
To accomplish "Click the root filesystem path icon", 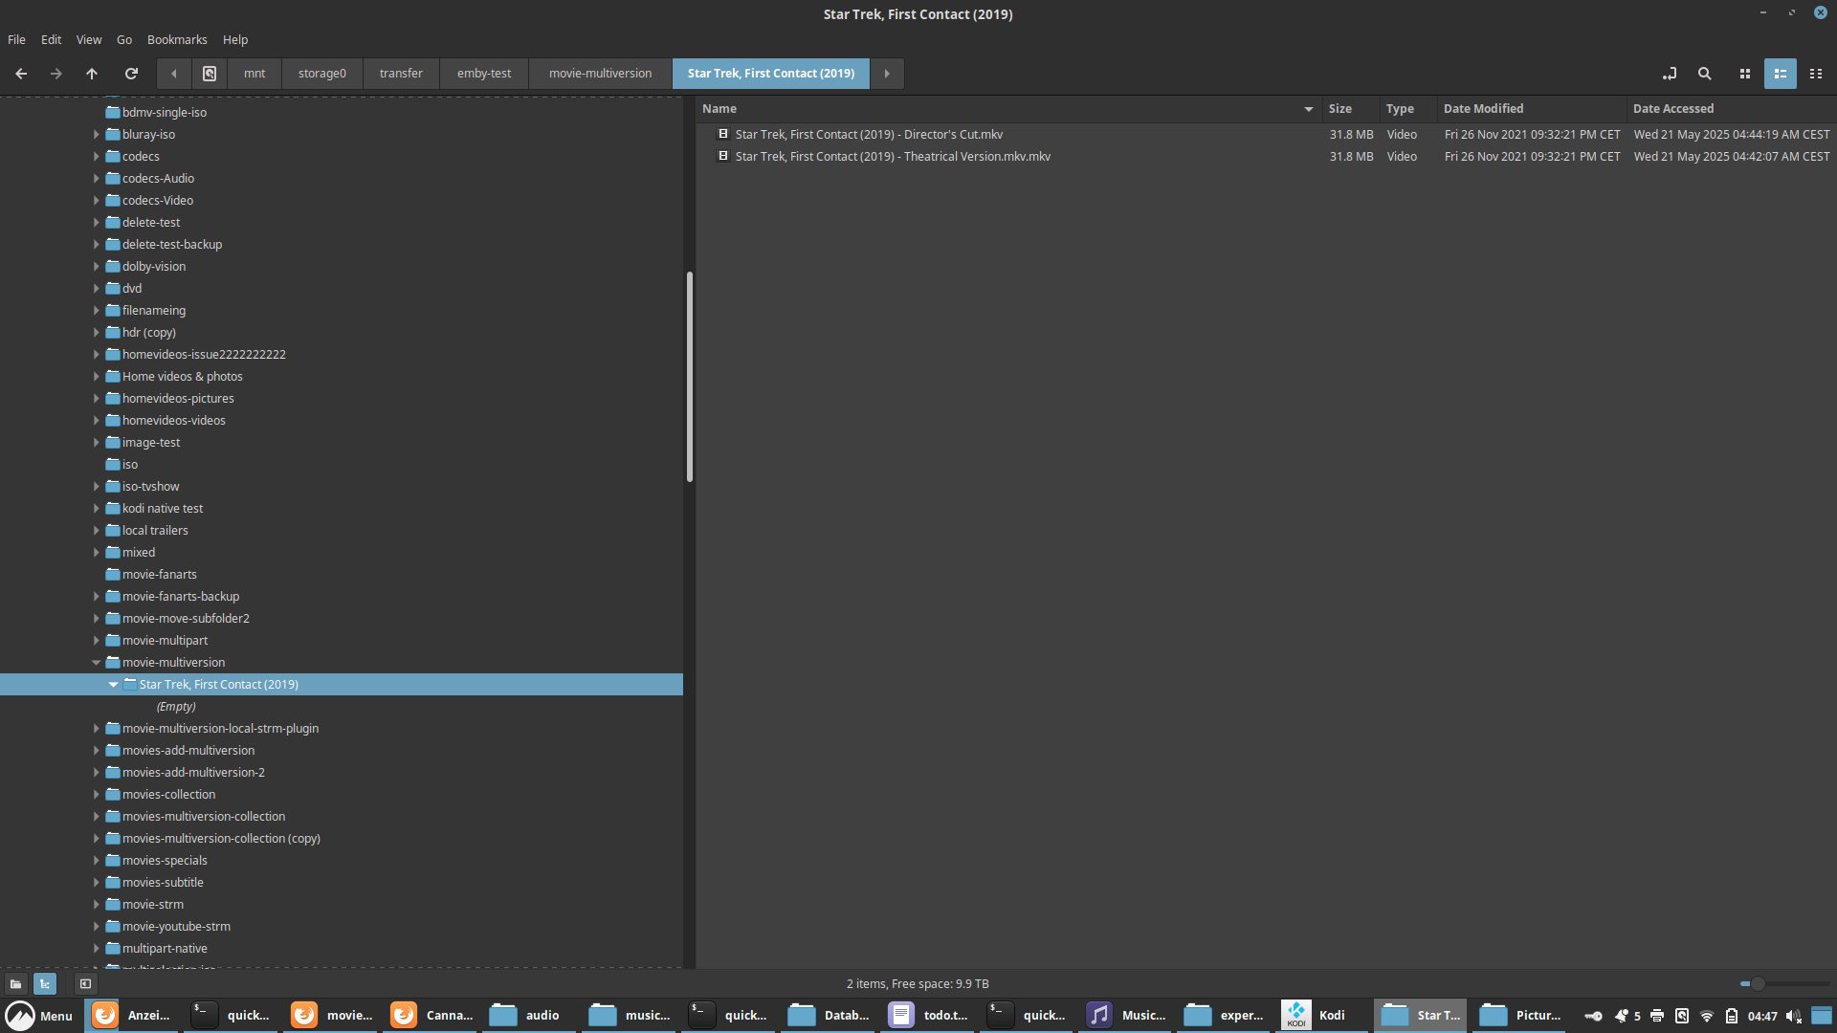I will 210,74.
